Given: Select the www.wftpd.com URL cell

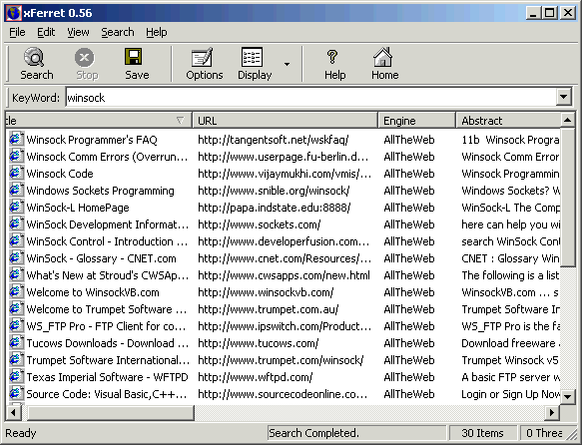Looking at the screenshot, I should point(256,377).
